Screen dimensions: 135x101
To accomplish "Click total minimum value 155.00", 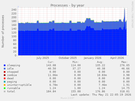I will pyautogui.click(x=76, y=91).
